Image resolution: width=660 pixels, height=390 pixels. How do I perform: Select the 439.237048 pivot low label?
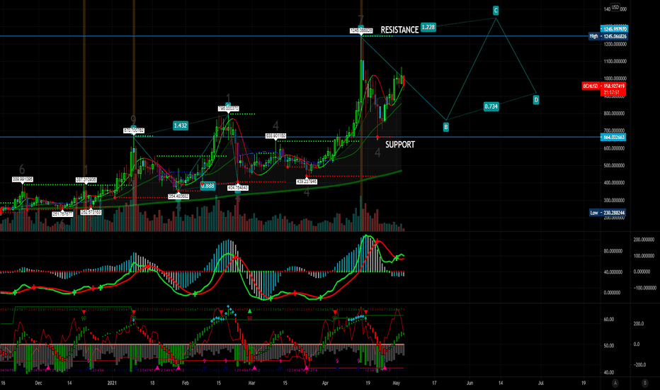coord(307,182)
